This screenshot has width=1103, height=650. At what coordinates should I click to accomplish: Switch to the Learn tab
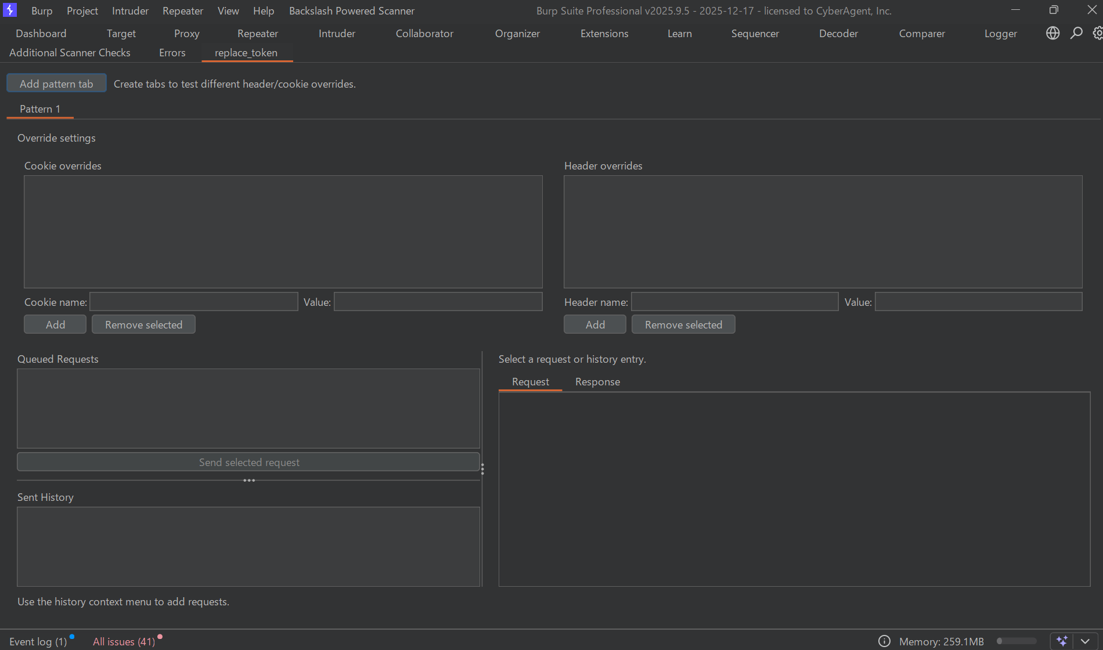point(680,33)
